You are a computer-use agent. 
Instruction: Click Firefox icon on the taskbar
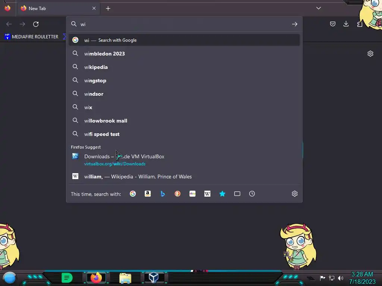[96, 278]
